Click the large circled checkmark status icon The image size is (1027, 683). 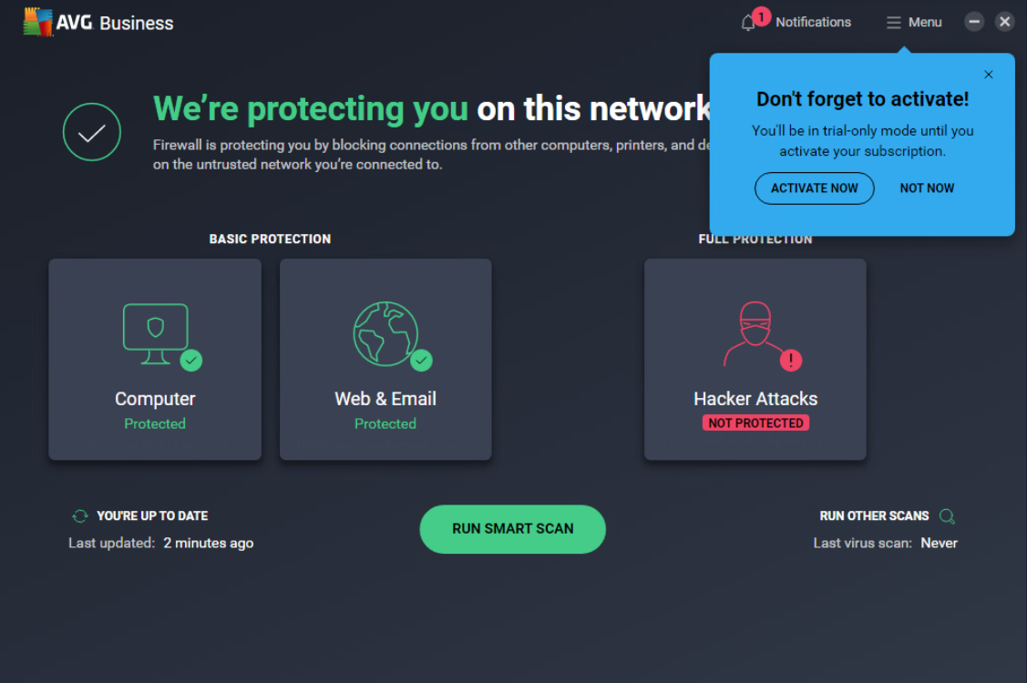(91, 131)
